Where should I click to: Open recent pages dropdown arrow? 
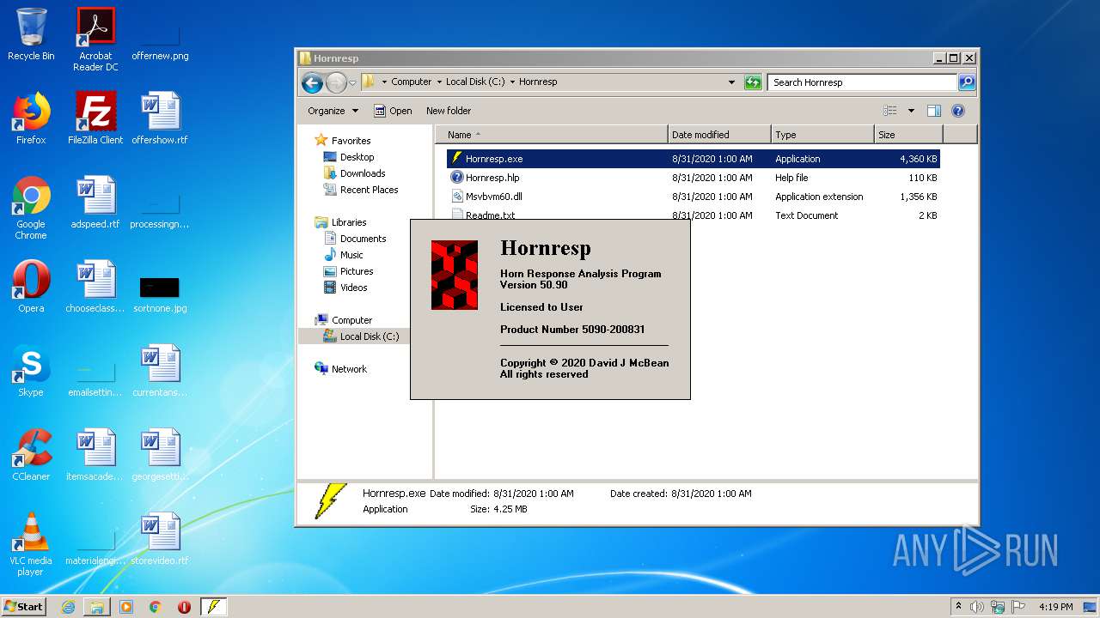352,83
